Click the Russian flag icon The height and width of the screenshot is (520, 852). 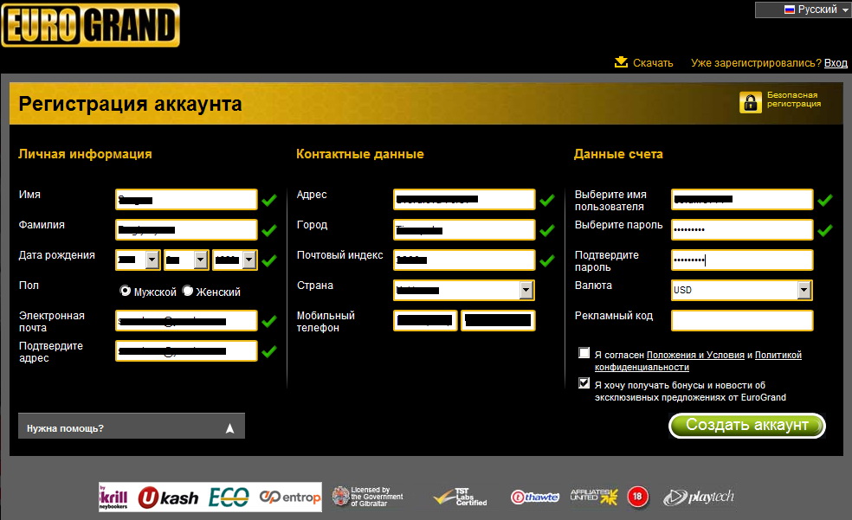tap(790, 10)
